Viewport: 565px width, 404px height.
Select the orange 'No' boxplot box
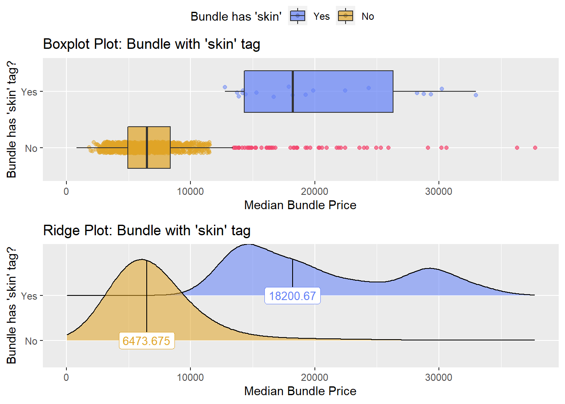click(149, 148)
